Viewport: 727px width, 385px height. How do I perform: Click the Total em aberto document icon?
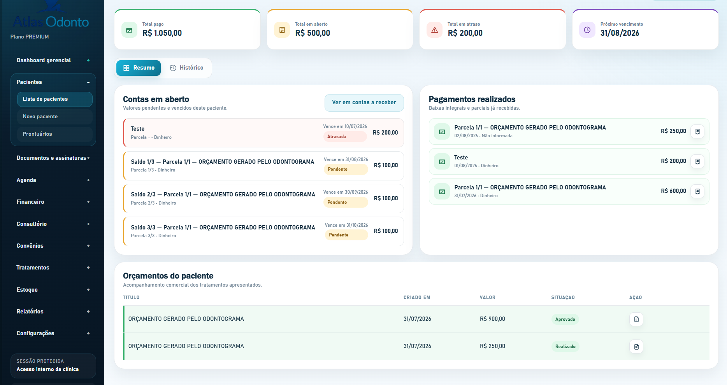282,30
